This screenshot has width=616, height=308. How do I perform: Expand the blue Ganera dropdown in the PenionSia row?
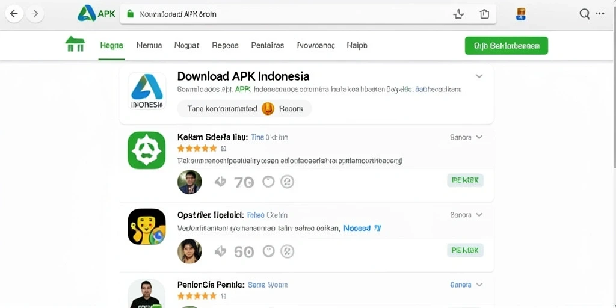(x=466, y=285)
